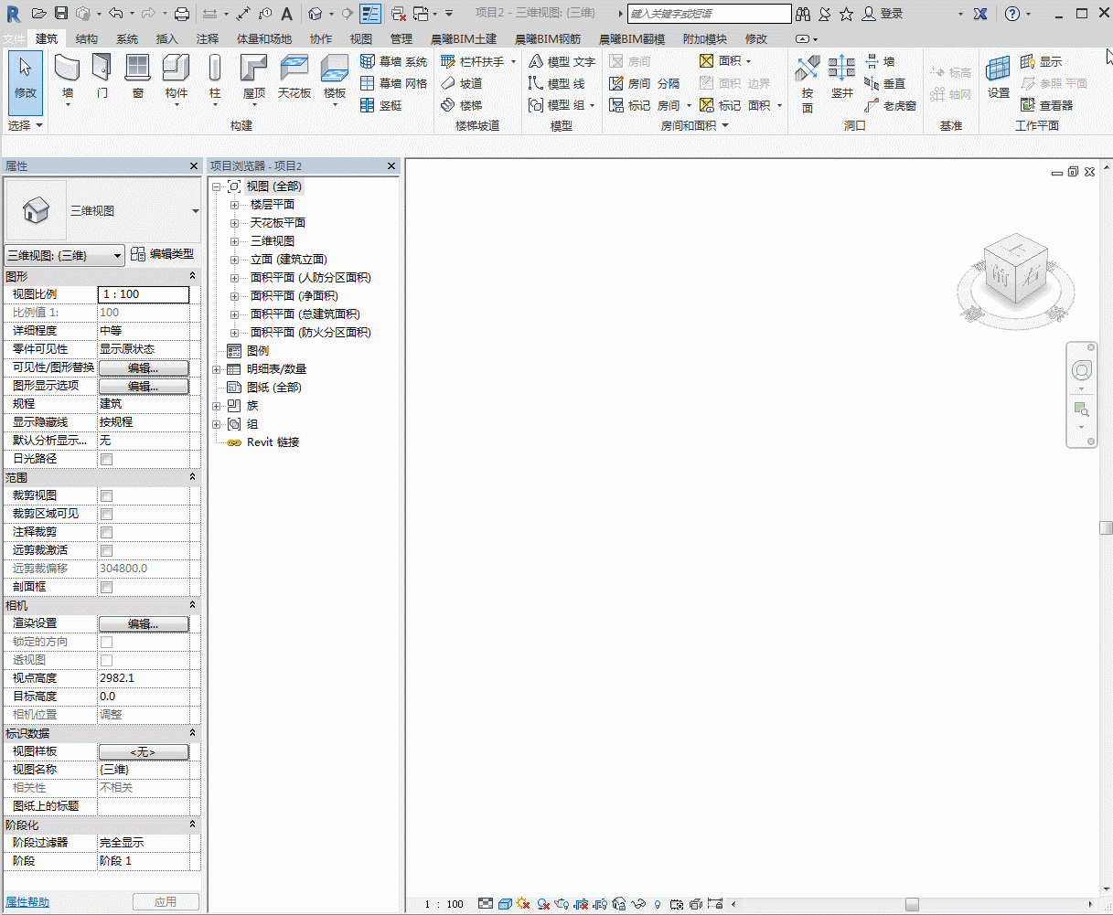Click the Print icon in quick access toolbar
1113x915 pixels.
(182, 13)
